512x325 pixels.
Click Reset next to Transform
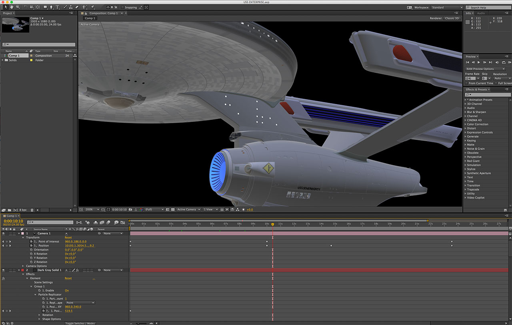(68, 237)
